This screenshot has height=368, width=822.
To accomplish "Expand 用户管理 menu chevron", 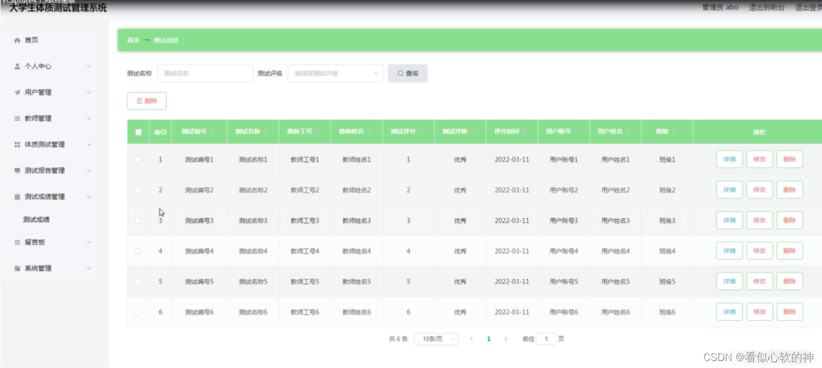I will 89,92.
